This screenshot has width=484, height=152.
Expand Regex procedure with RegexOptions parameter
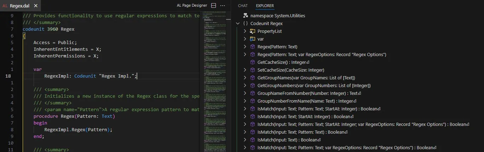pos(244,54)
